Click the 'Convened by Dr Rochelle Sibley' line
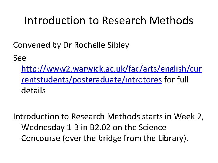 71,45
